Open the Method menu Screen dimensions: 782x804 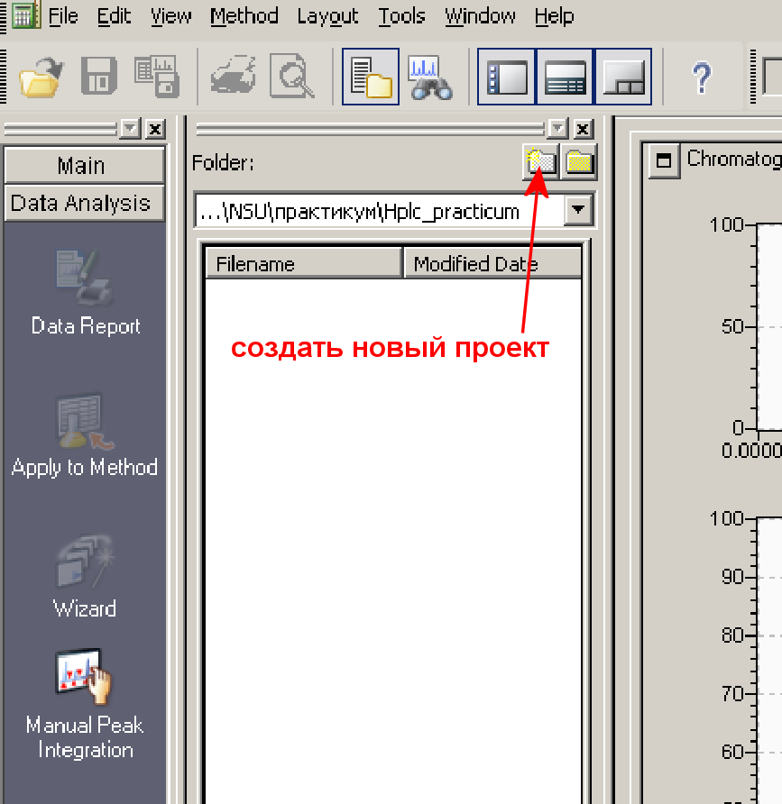point(244,16)
